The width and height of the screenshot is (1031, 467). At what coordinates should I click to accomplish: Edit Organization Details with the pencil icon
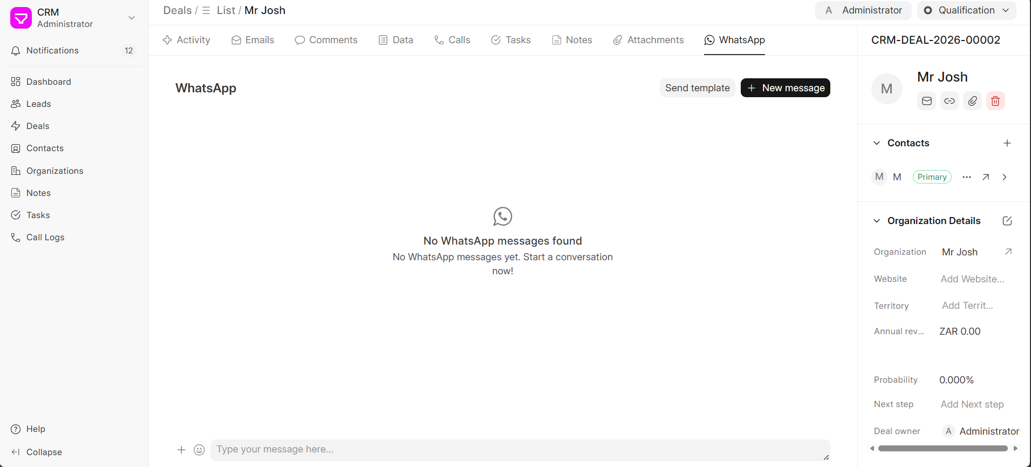click(x=1007, y=221)
